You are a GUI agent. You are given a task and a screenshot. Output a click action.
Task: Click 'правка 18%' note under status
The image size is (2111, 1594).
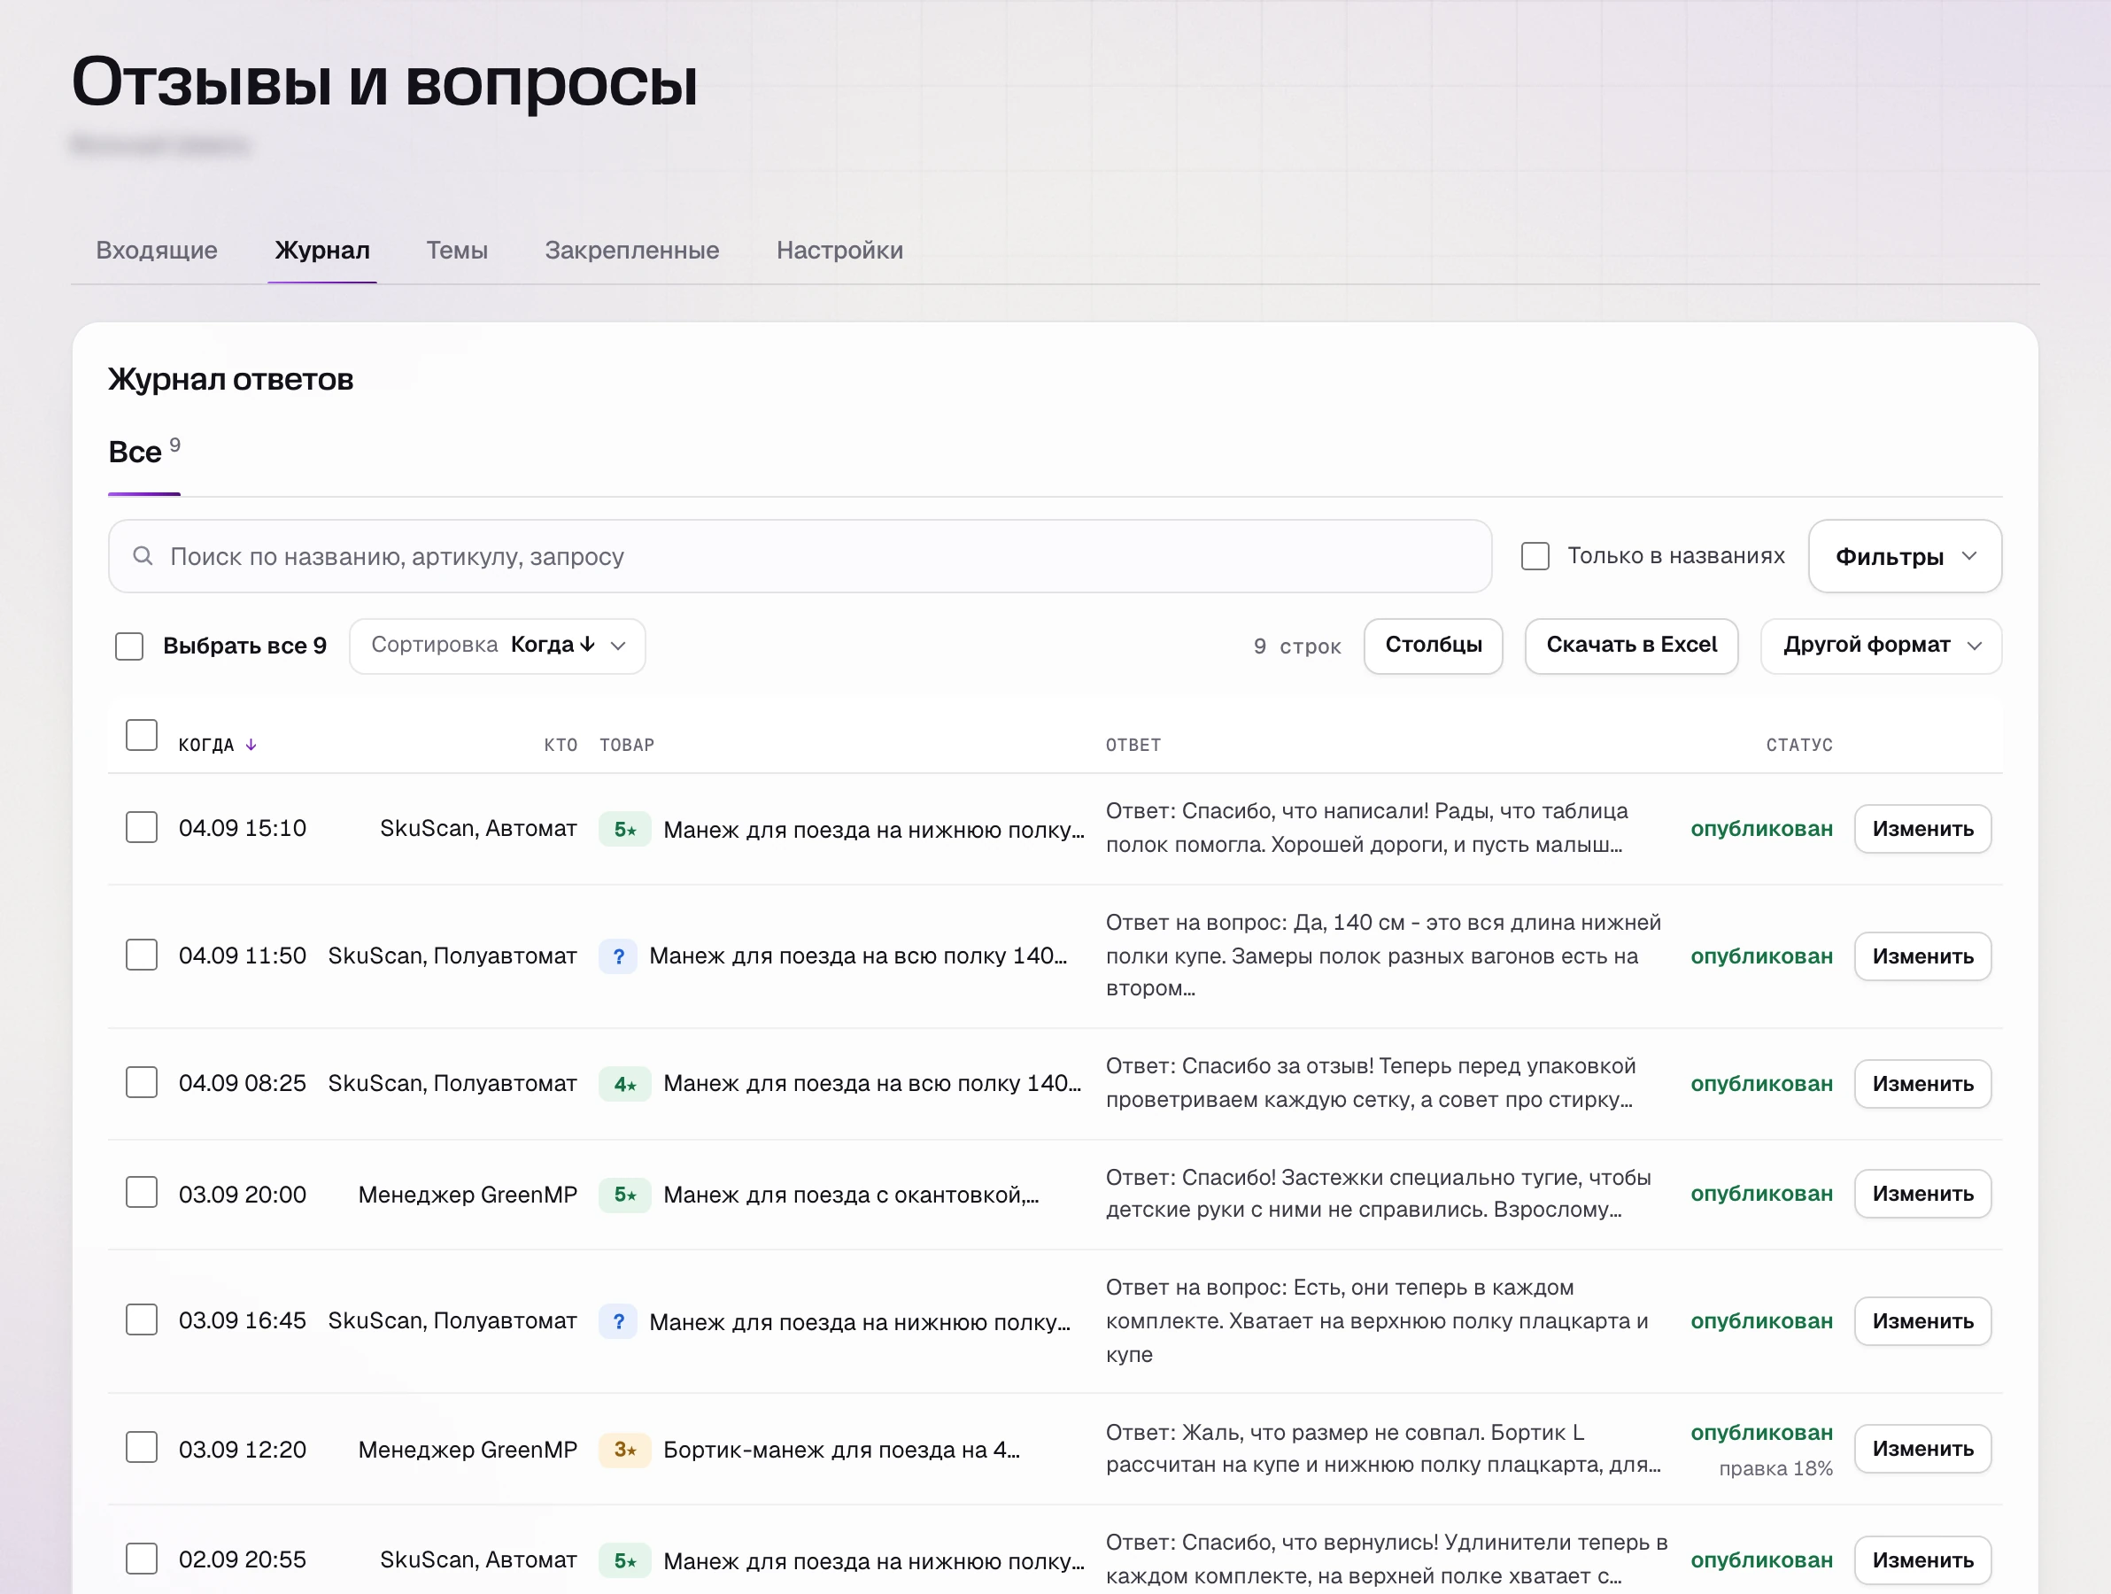[x=1776, y=1469]
